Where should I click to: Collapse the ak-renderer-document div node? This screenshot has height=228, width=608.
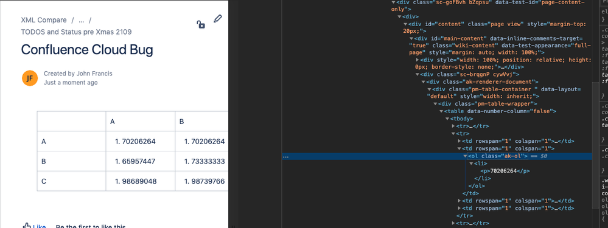(x=424, y=81)
